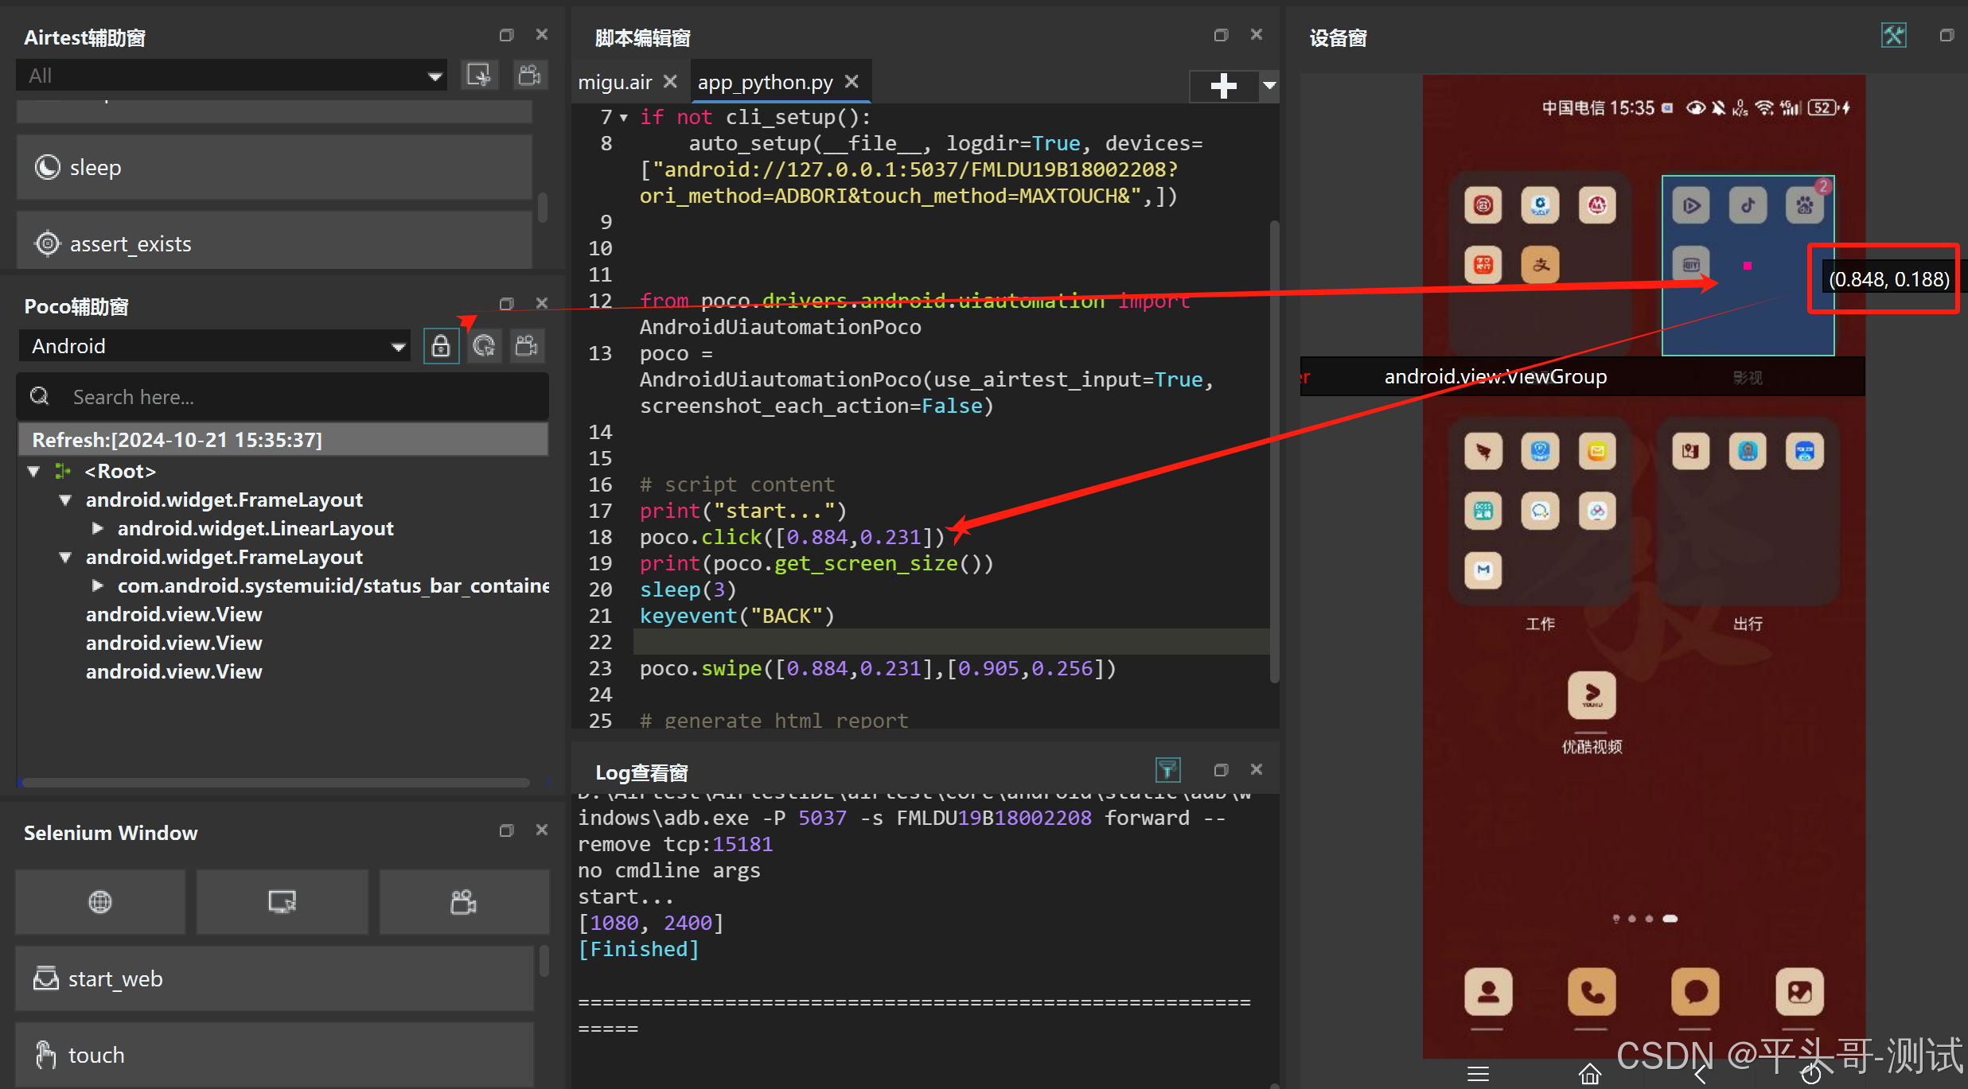This screenshot has height=1089, width=1968.
Task: Click the Airtest record screen icon
Action: tap(529, 76)
